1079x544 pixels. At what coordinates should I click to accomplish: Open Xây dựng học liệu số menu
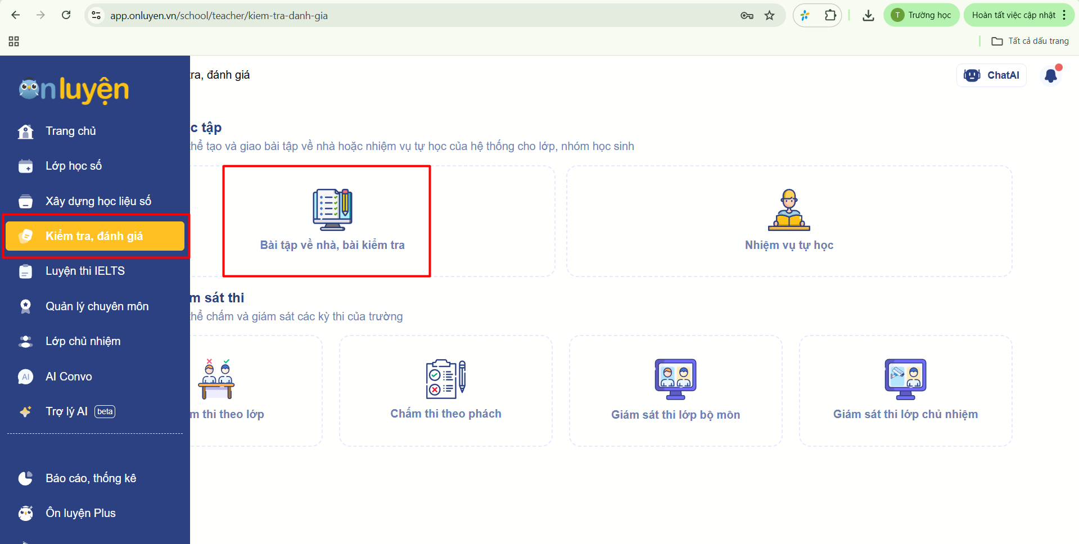point(98,201)
